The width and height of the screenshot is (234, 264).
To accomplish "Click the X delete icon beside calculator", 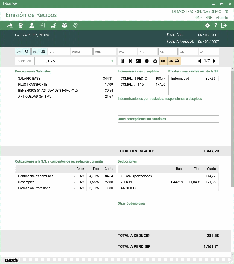I will pyautogui.click(x=130, y=61).
